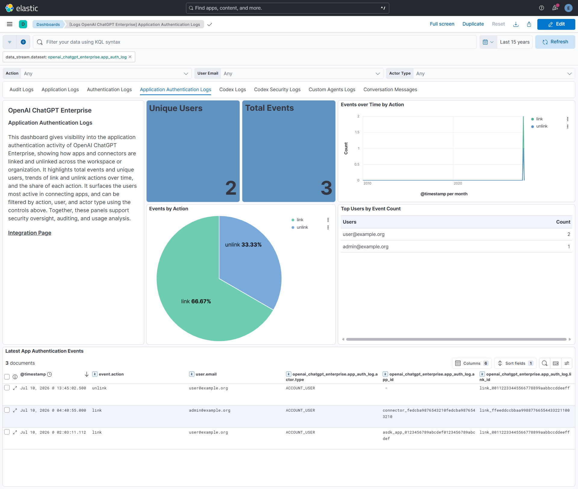Remove the data_stream.dataset filter pill
The width and height of the screenshot is (578, 489).
pyautogui.click(x=130, y=57)
